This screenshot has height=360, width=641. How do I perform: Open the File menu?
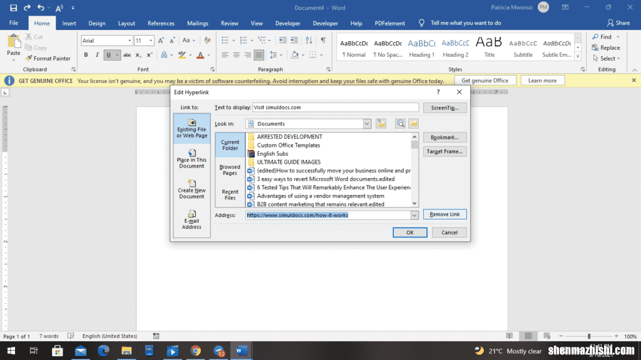point(14,23)
